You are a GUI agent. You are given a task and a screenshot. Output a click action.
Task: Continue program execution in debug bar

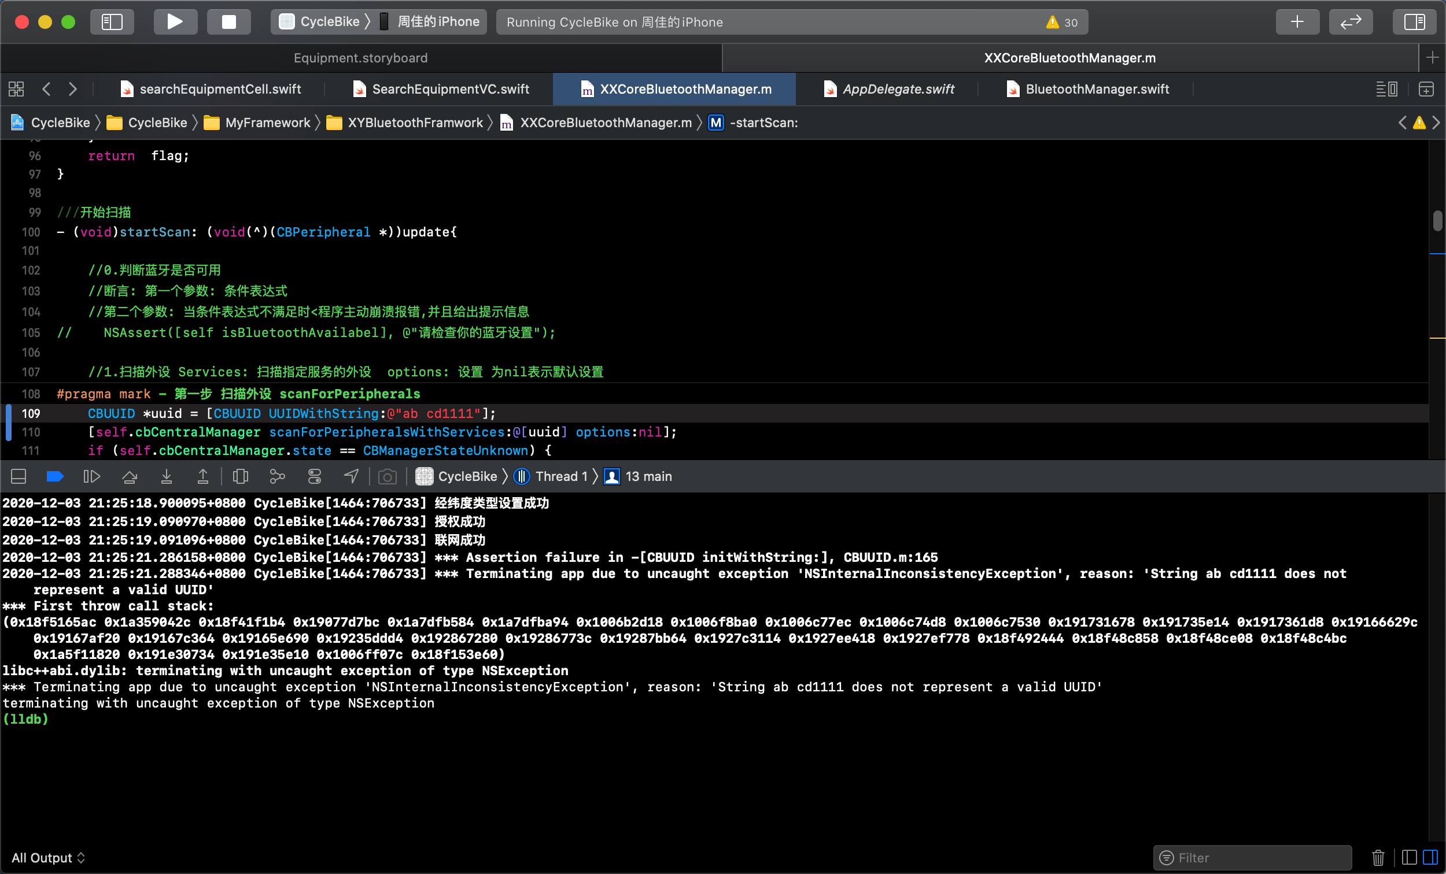point(91,476)
